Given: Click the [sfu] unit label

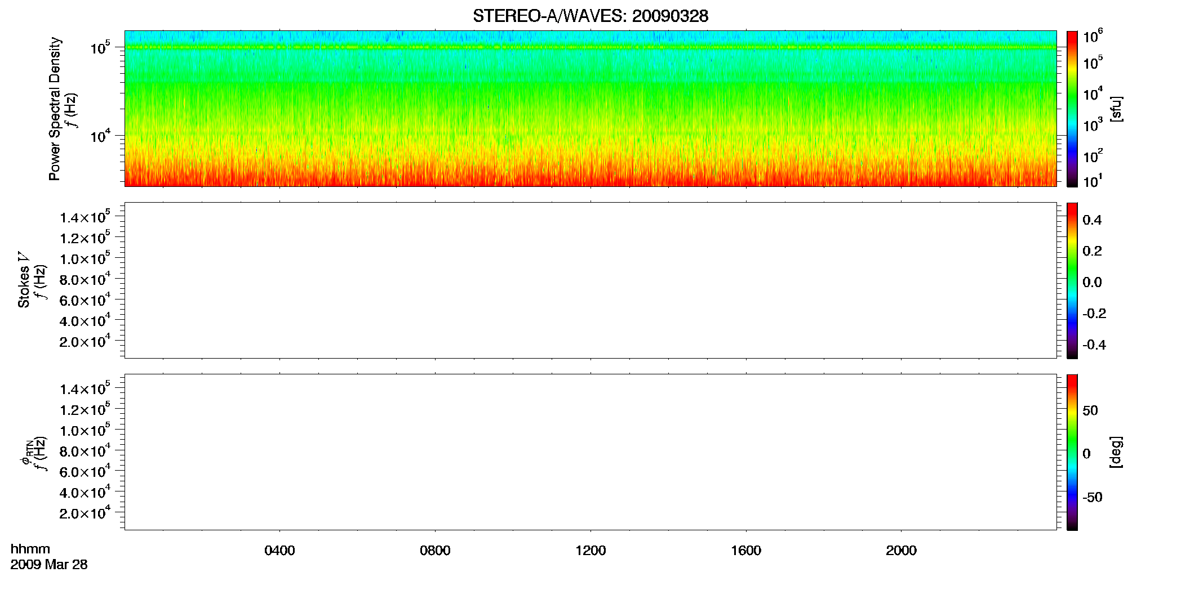Looking at the screenshot, I should tap(1117, 109).
